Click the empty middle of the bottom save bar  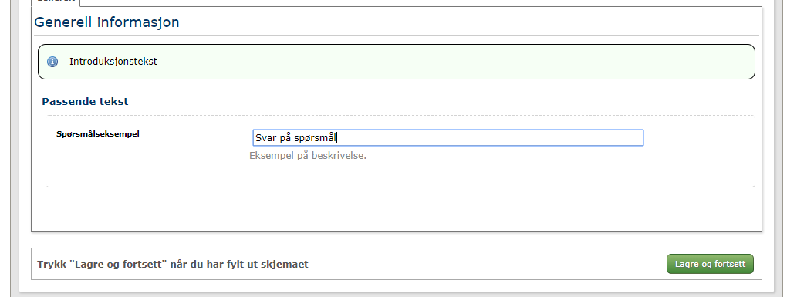coord(483,264)
